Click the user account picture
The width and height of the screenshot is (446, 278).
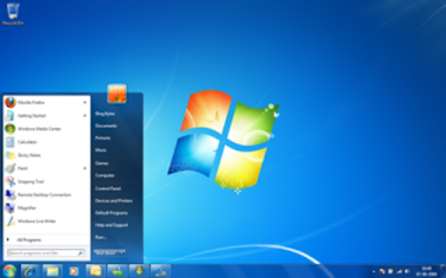coord(117,94)
